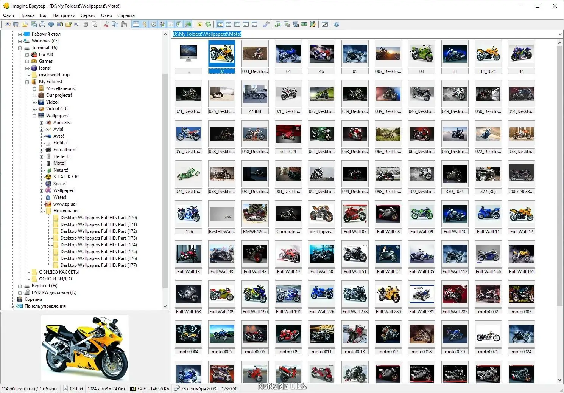The height and width of the screenshot is (393, 564).
Task: Select the Moto! folder in tree
Action: point(59,163)
